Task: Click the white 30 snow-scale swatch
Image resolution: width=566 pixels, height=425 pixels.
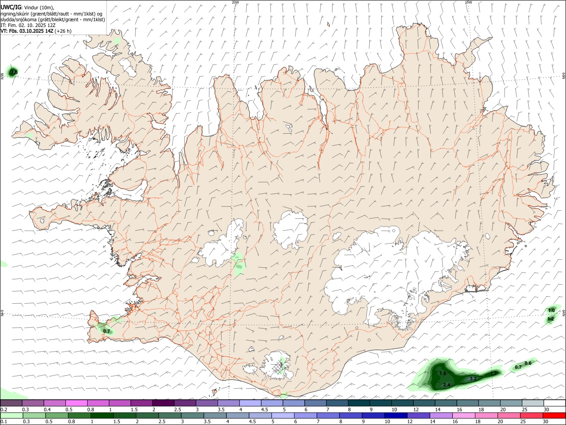Action: point(555,403)
